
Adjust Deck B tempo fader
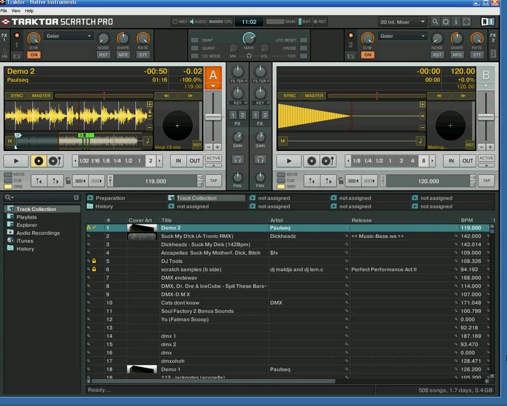point(486,117)
